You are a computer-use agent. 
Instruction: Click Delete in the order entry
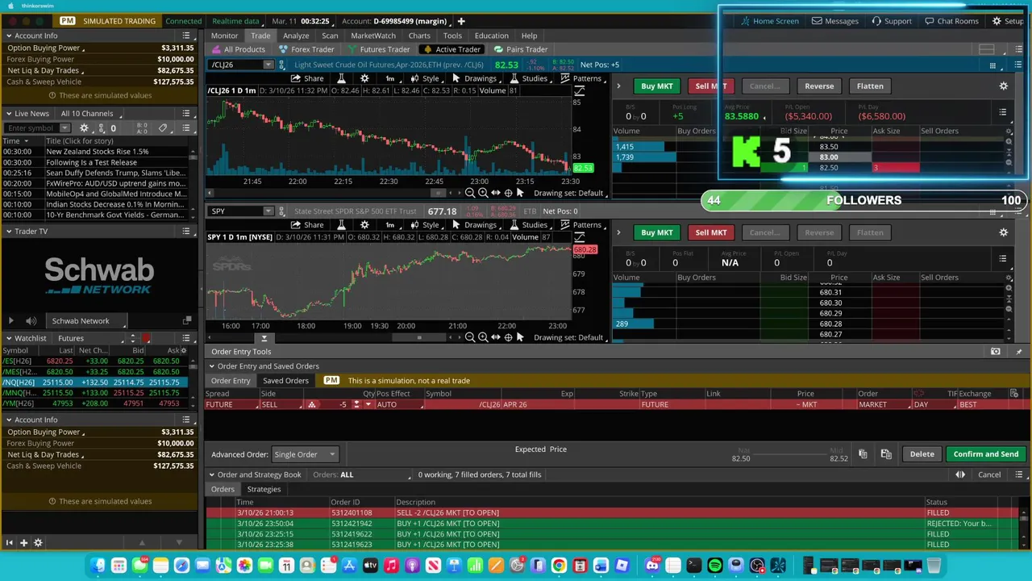point(922,454)
